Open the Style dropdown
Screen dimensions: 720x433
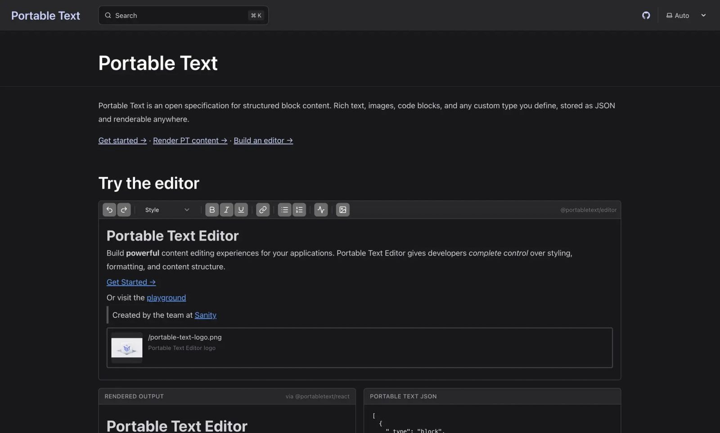click(x=167, y=210)
